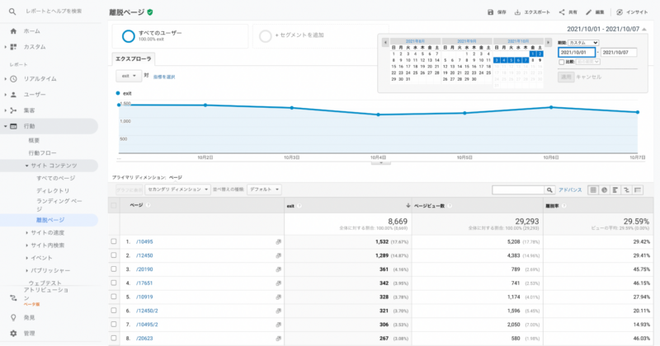
Task: Open Landing Pages (ランディング ページ) report
Action: coord(59,205)
